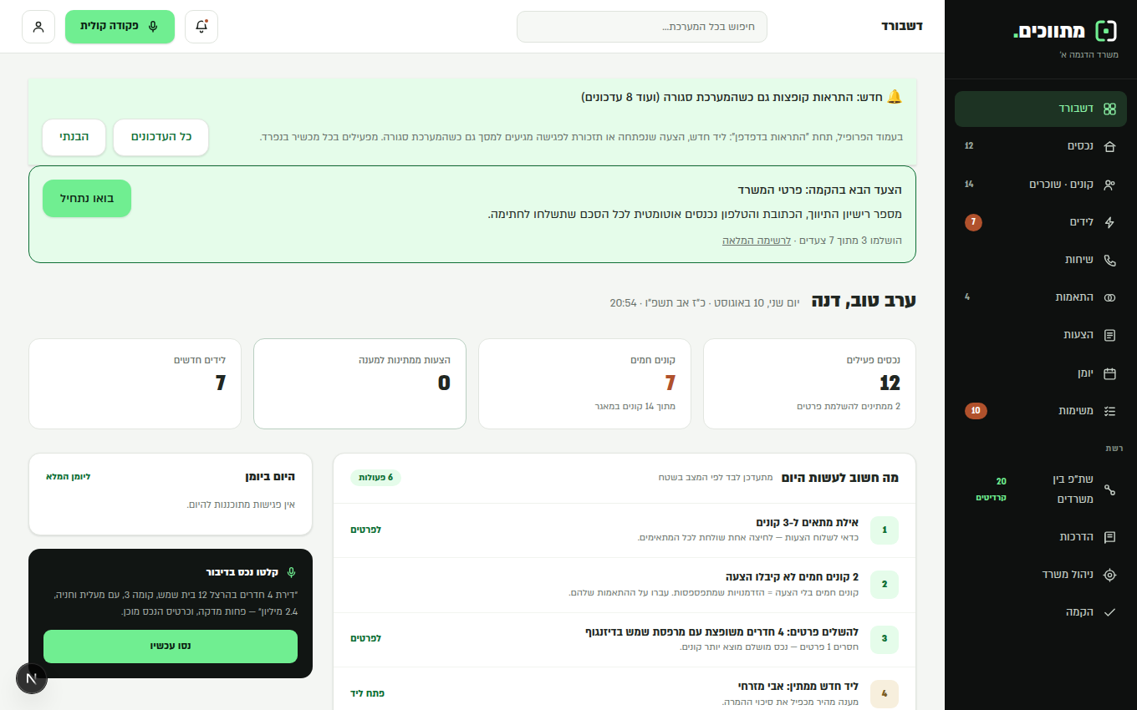This screenshot has height=710, width=1137.
Task: Click לפרטים on the אילת מתאים ל-3 קונים row
Action: coord(365,530)
